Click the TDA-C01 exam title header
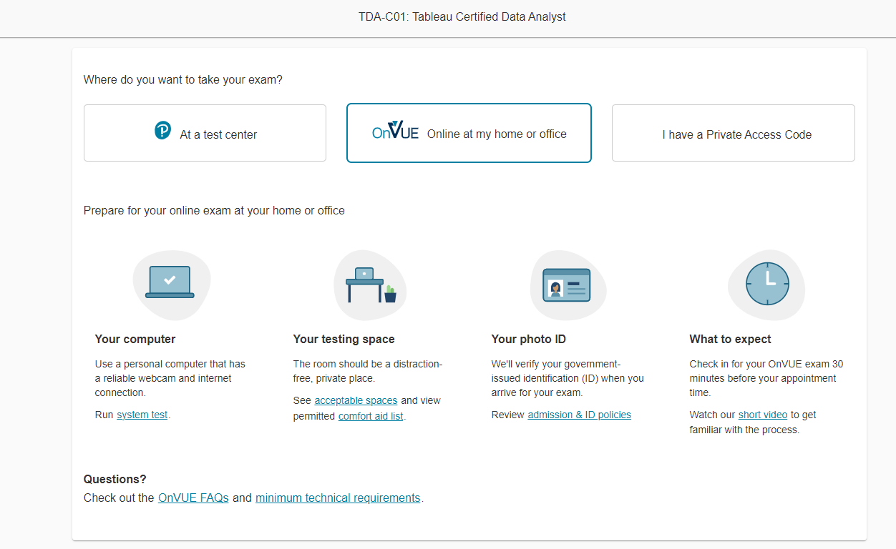 (x=462, y=16)
